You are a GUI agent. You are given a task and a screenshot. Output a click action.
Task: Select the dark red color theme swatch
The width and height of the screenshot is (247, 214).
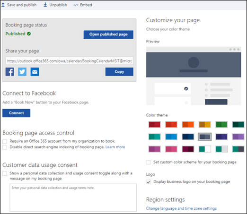(155, 124)
